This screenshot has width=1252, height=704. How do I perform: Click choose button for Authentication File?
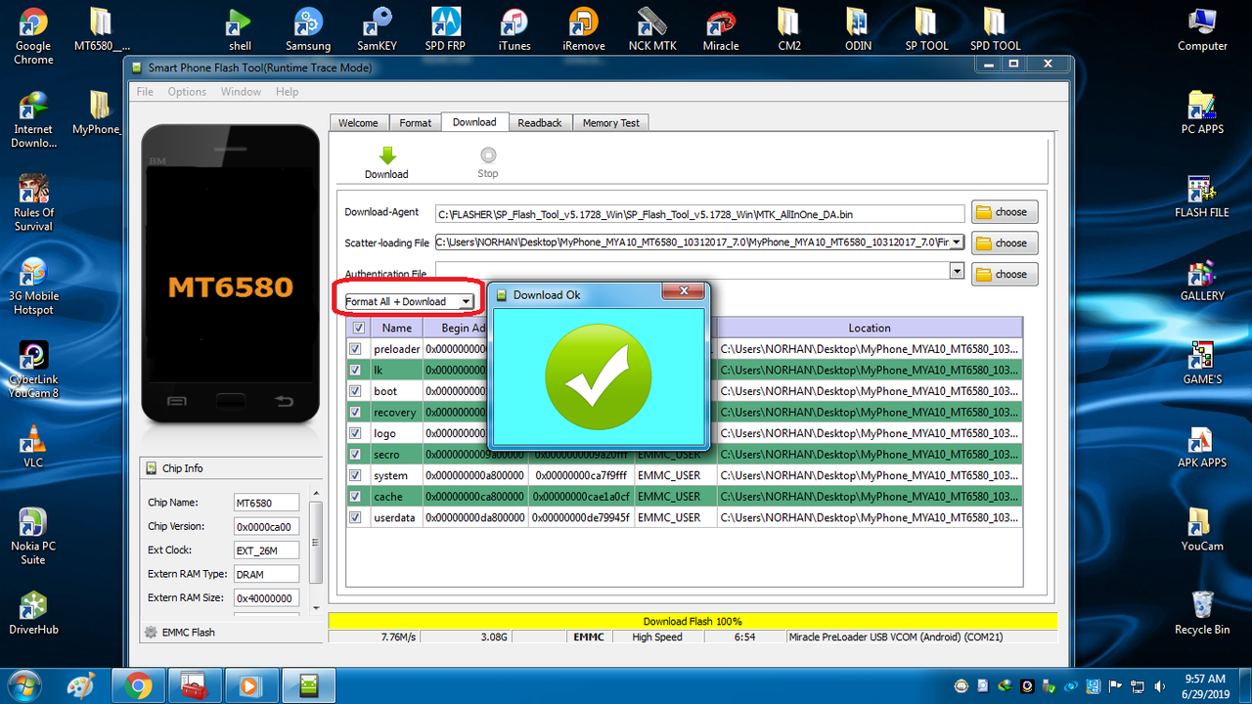1005,274
